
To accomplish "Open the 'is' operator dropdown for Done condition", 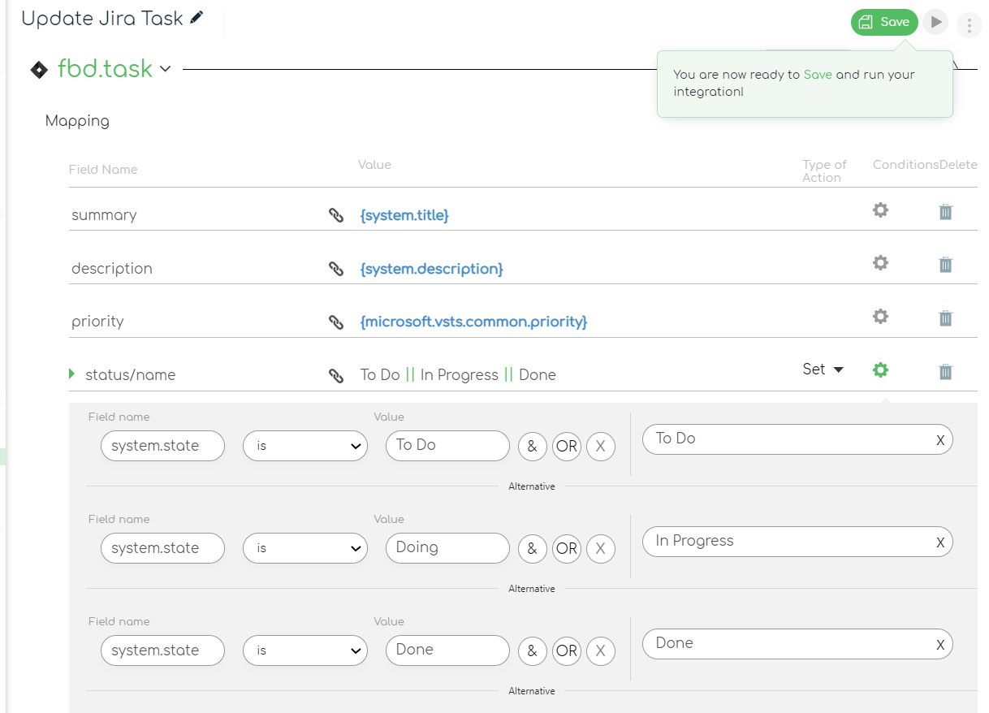I will point(305,650).
